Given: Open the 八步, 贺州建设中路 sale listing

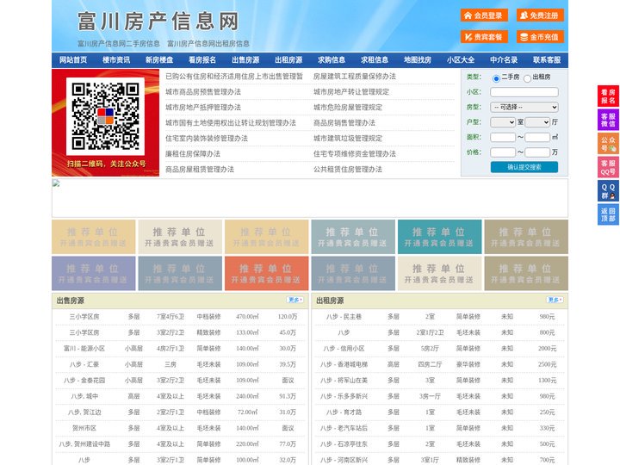Looking at the screenshot, I should pos(84,443).
